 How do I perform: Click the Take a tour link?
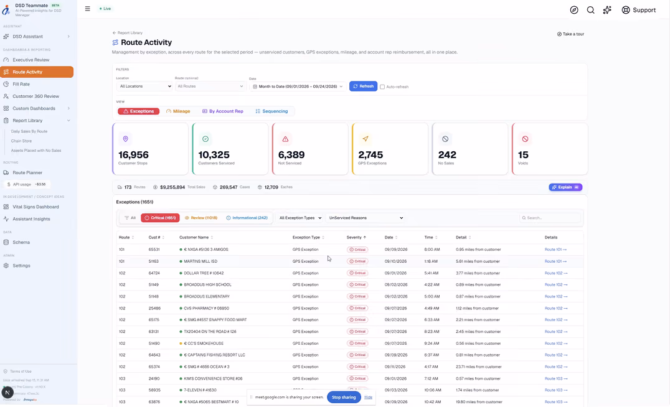[x=570, y=34]
